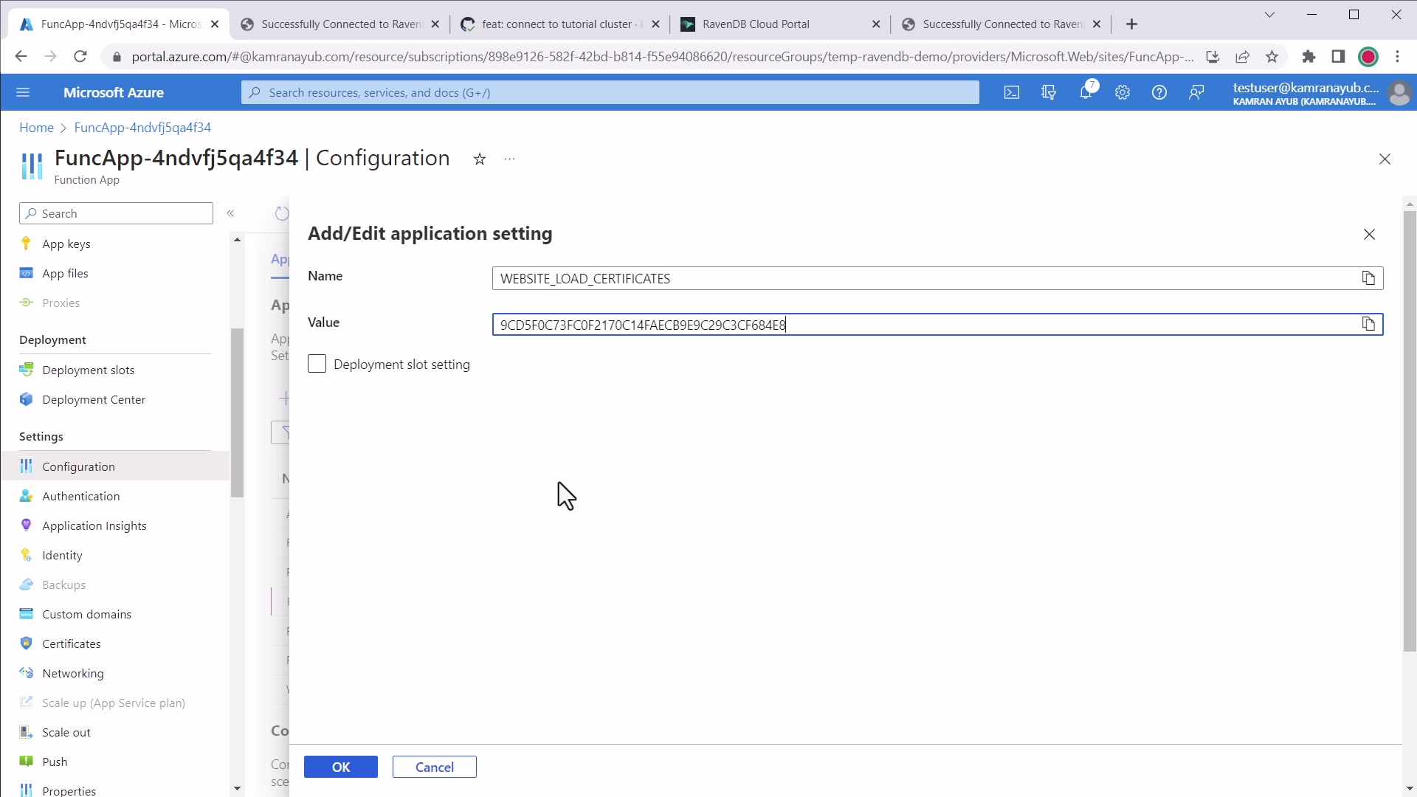Reload the browser page
The image size is (1417, 797).
(80, 57)
